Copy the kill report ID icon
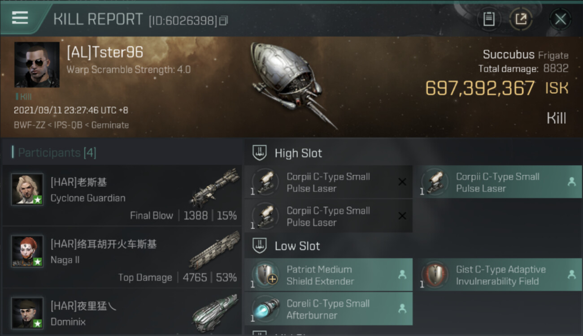This screenshot has width=583, height=336. (224, 20)
